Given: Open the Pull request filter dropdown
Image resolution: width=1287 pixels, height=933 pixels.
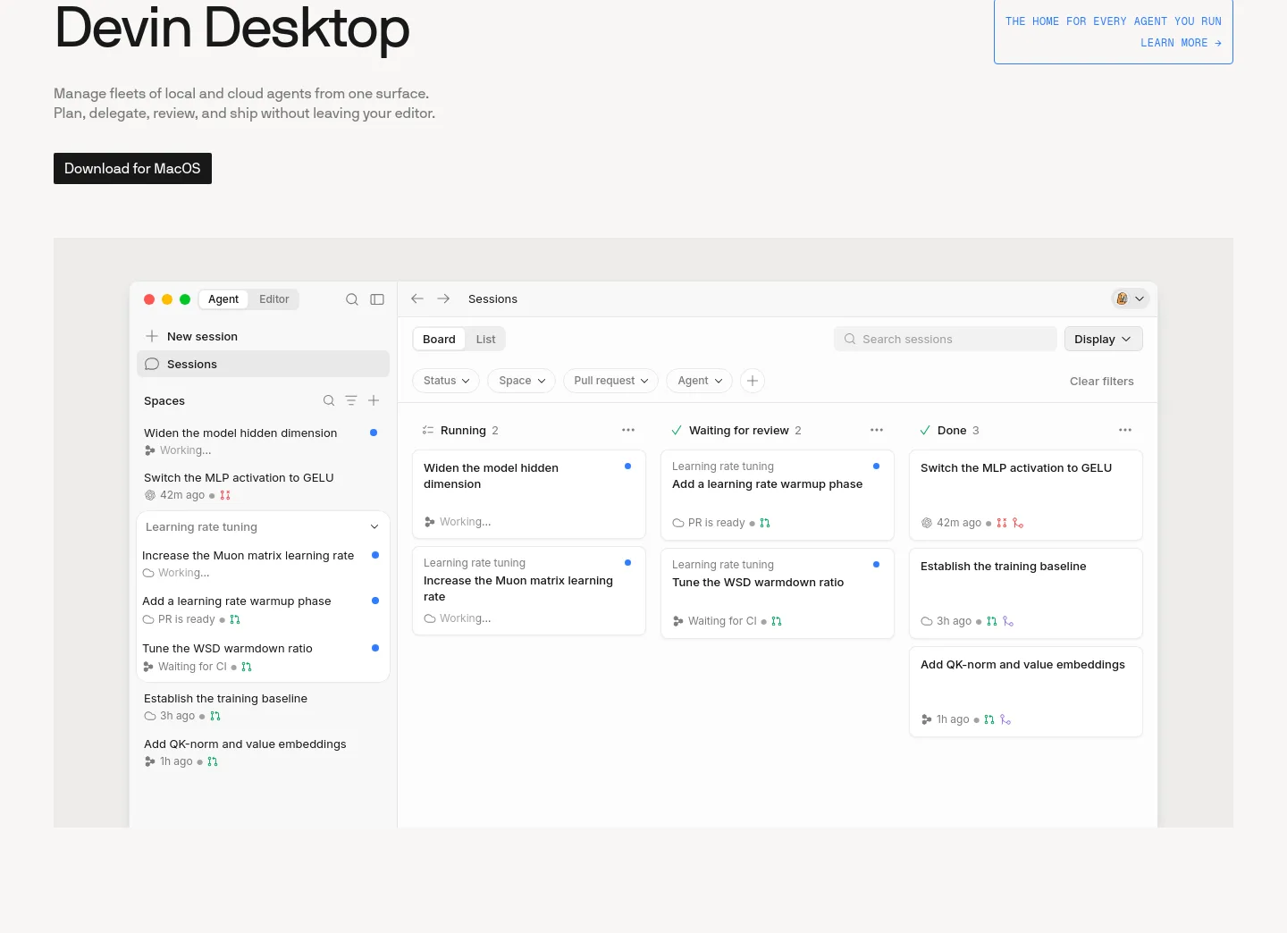Looking at the screenshot, I should pos(611,381).
